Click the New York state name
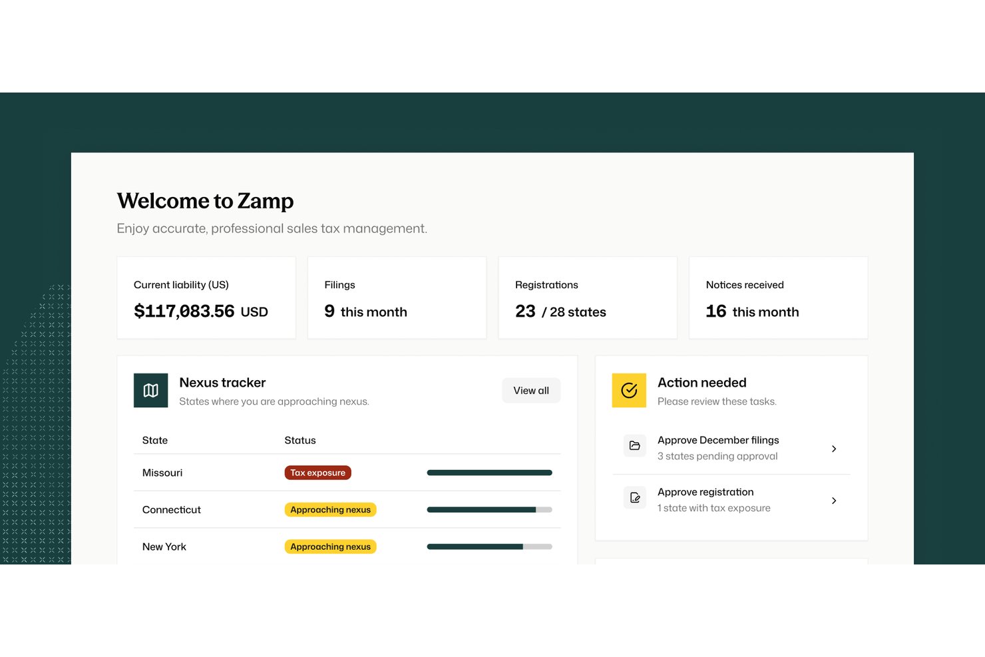Screen dimensions: 985x657 point(164,547)
